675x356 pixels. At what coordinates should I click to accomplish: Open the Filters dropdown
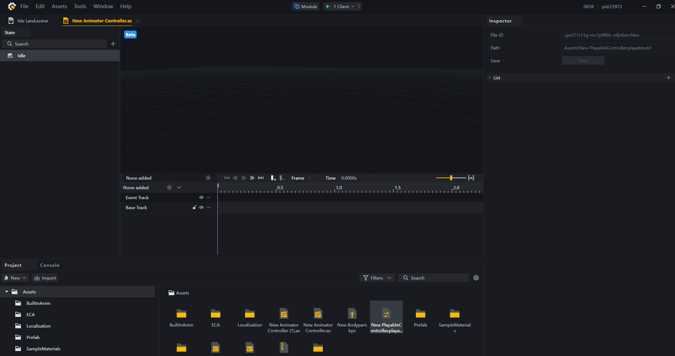pyautogui.click(x=377, y=278)
